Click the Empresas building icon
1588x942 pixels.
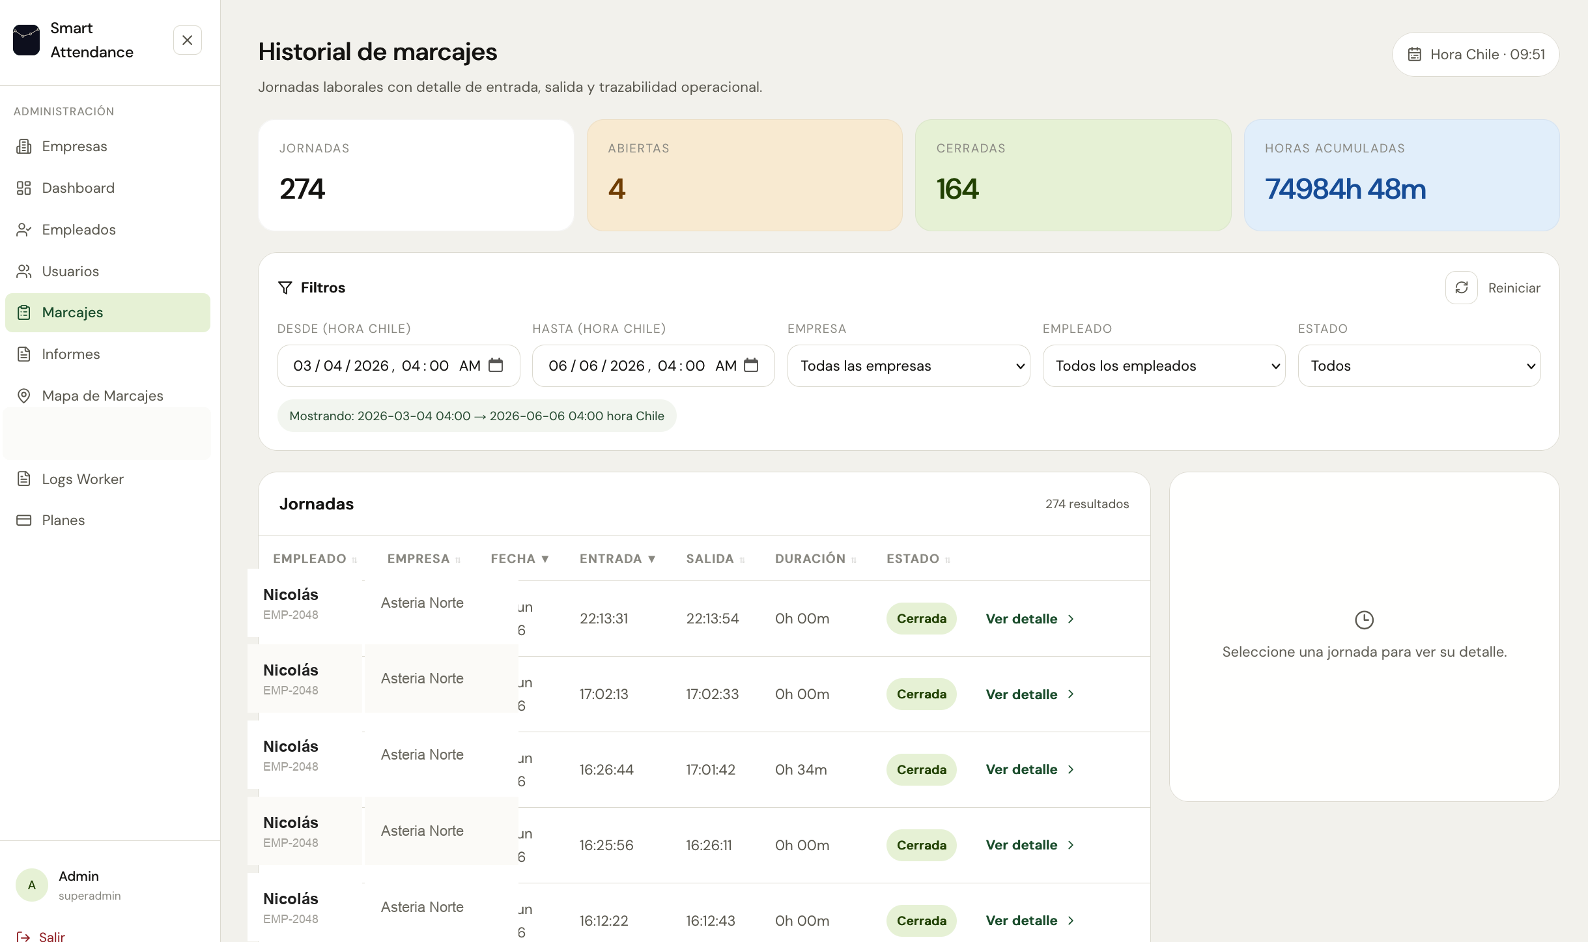[x=24, y=147]
